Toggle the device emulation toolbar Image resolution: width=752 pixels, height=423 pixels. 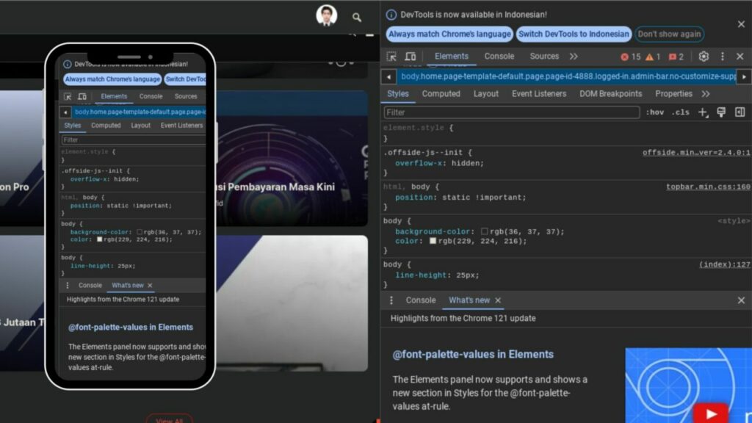(x=410, y=56)
